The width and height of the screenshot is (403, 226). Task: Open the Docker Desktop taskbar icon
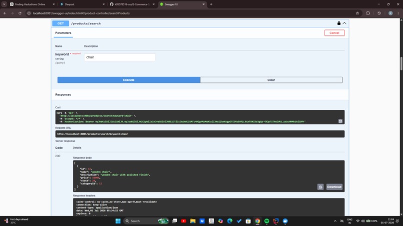click(x=285, y=221)
